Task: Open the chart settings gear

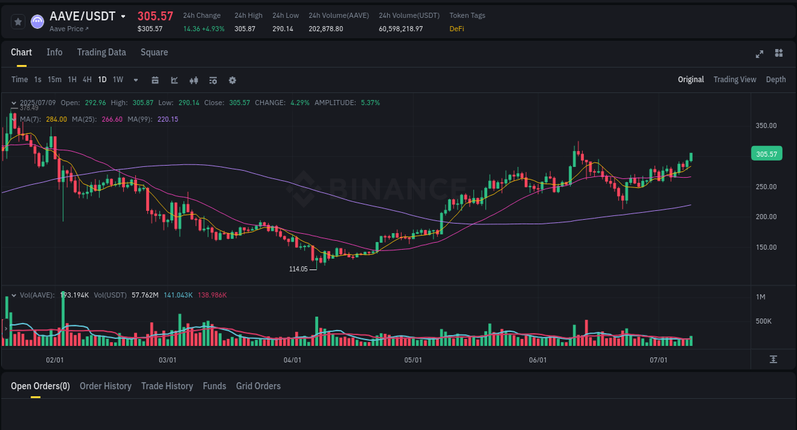Action: [x=231, y=80]
